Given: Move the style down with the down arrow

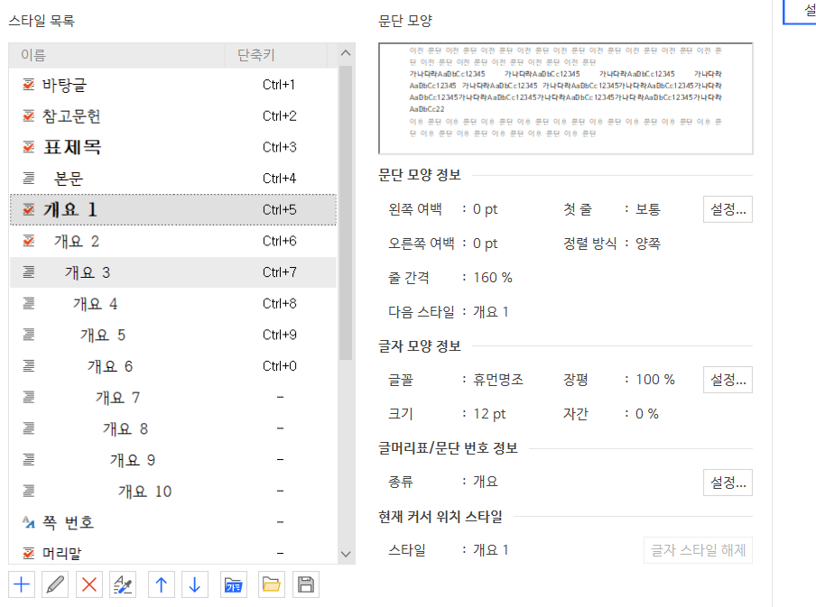Looking at the screenshot, I should [194, 584].
